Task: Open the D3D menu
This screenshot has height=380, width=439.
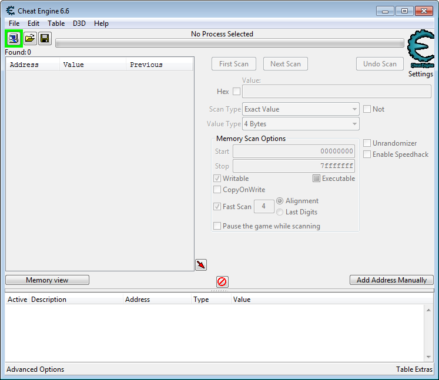Action: click(79, 23)
